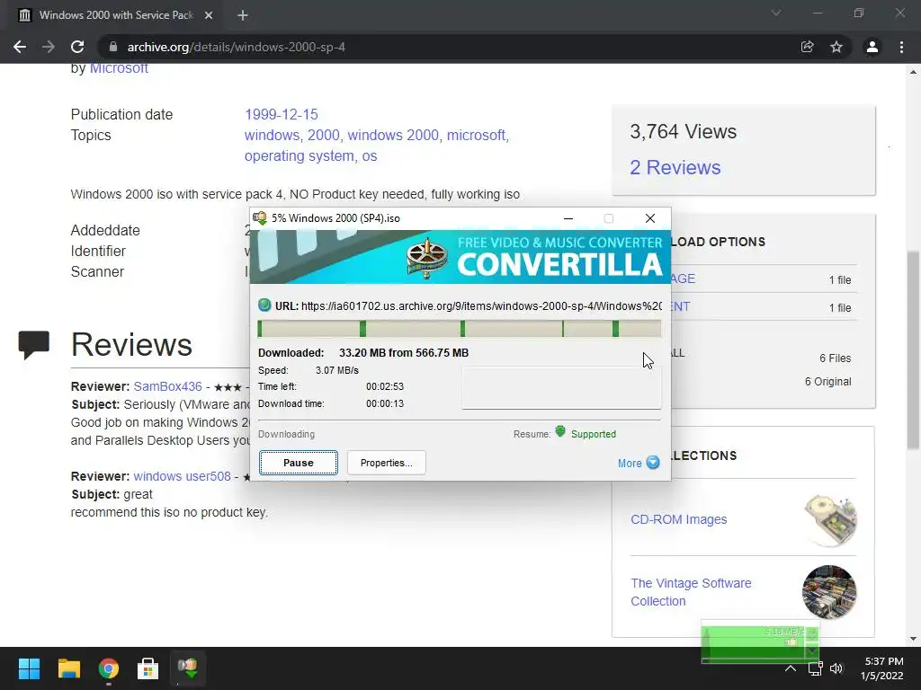Close the Windows 2000 tab

209,16
